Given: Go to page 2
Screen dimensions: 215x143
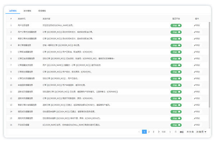Looking at the screenshot, I should 149,132.
